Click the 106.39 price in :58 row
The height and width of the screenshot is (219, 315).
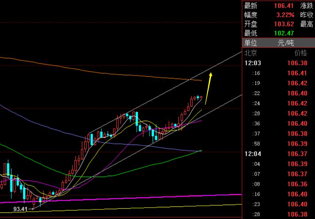tap(297, 144)
